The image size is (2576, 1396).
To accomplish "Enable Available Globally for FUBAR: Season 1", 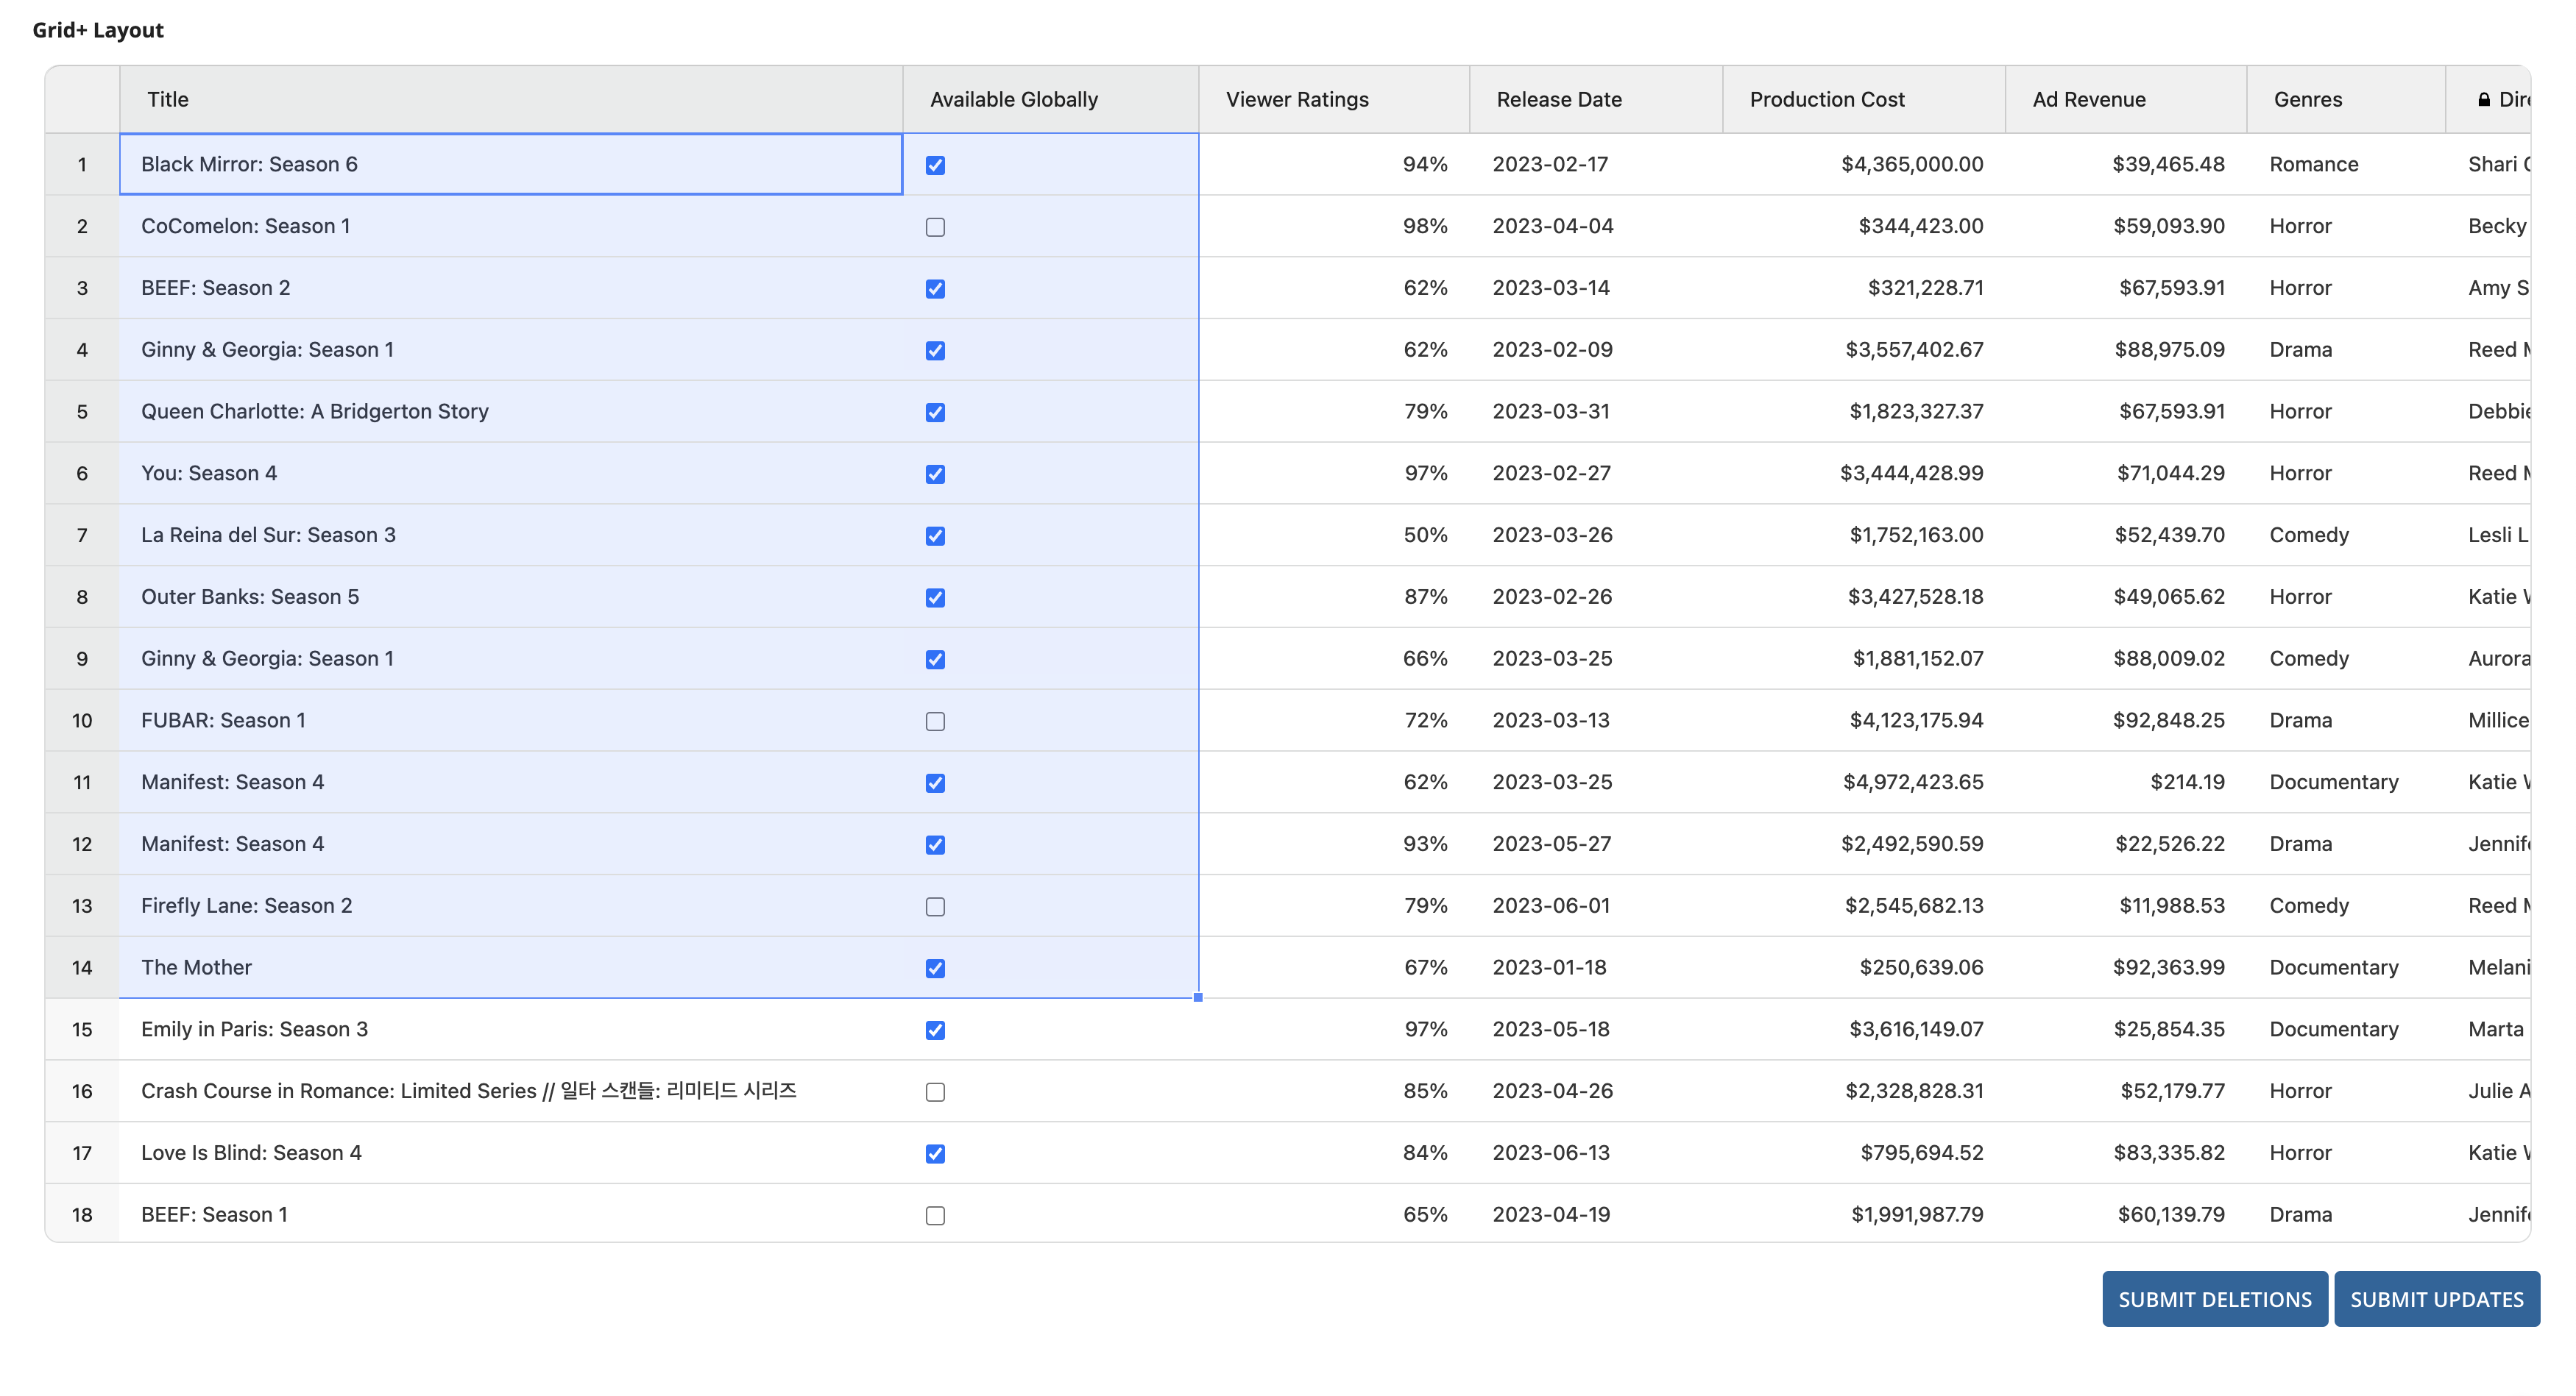I will click(935, 722).
